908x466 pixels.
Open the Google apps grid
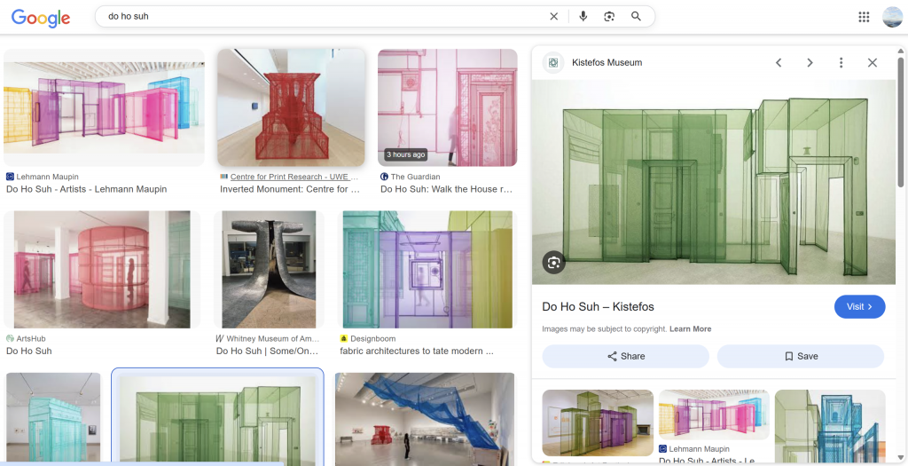click(864, 17)
